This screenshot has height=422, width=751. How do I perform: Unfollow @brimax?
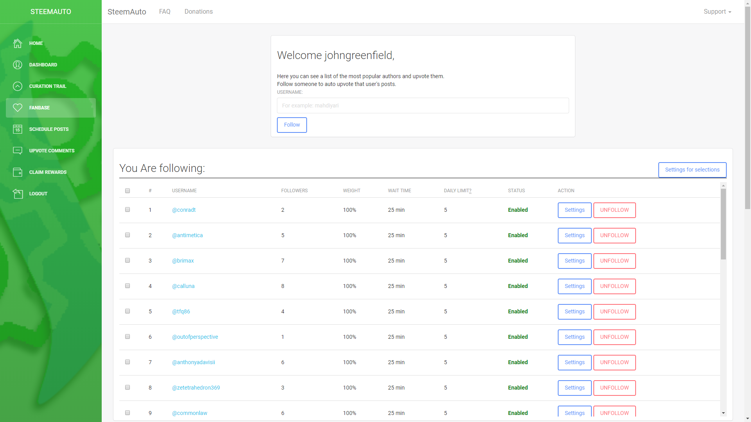tap(614, 261)
